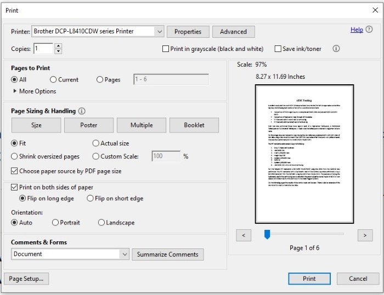Go to the next preview page
Image resolution: width=384 pixels, height=295 pixels.
click(365, 235)
